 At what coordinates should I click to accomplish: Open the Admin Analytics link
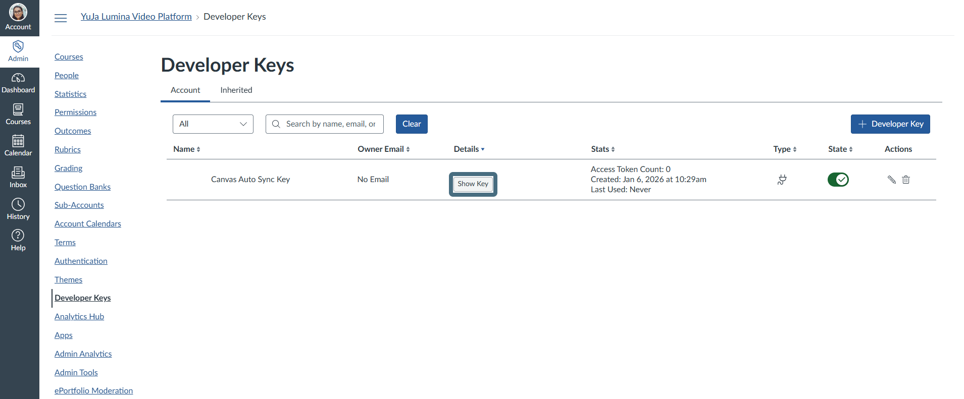coord(83,354)
